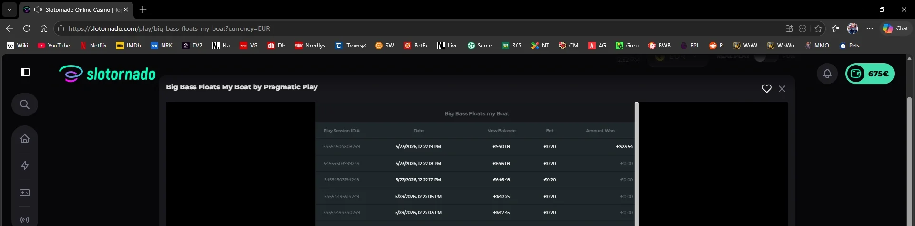Bookmark this page with the star icon

(x=818, y=28)
